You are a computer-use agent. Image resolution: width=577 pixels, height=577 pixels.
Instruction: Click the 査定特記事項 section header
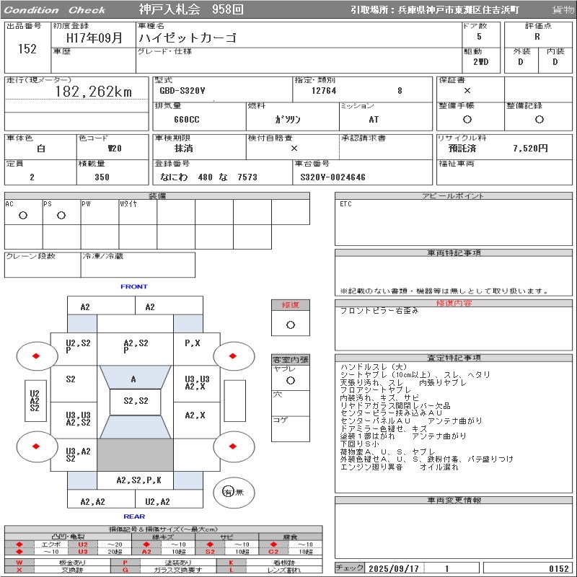click(x=454, y=358)
